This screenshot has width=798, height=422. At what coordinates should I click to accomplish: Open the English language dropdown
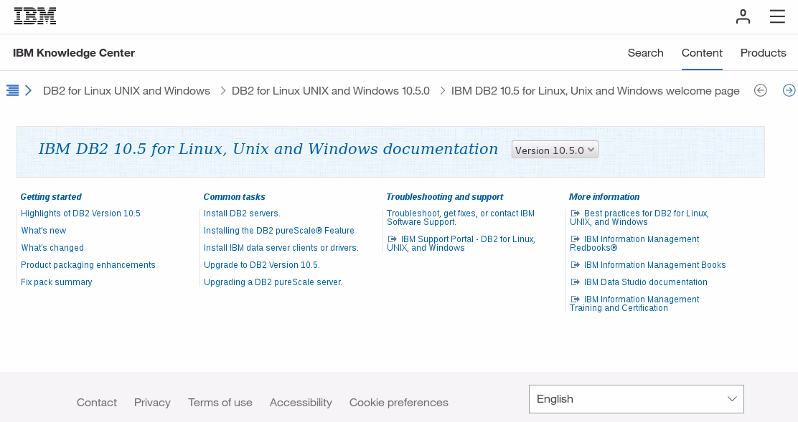pyautogui.click(x=636, y=398)
